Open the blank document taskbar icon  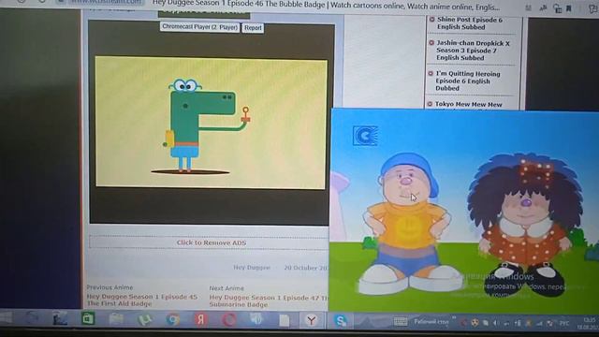point(284,320)
